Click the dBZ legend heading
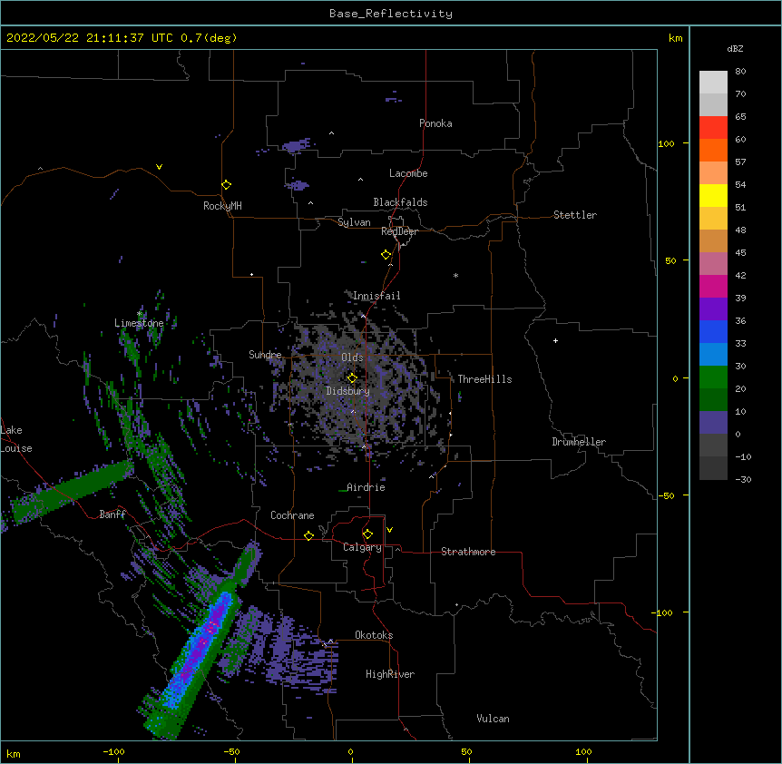Screen dimensions: 782x764 click(x=735, y=48)
